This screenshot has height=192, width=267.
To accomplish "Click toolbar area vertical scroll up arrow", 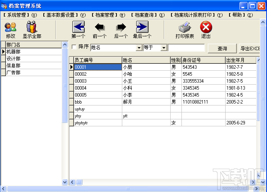I will tap(263, 22).
